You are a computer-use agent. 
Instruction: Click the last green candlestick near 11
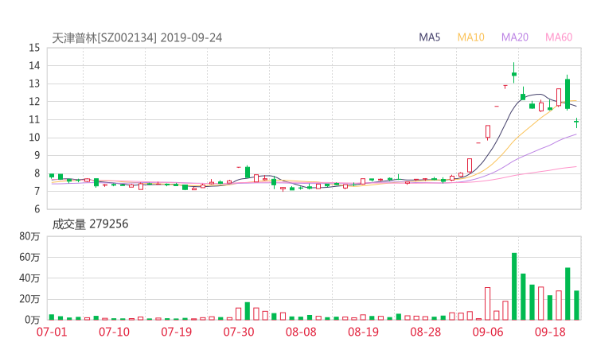click(576, 122)
